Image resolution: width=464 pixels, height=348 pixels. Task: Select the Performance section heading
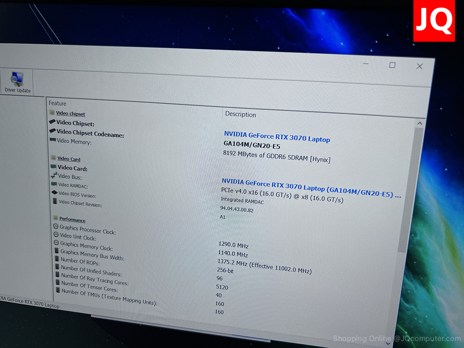click(72, 220)
